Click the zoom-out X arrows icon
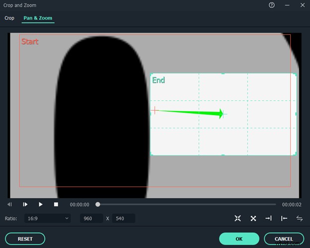Screen dimensions: 310x248 point(253,218)
